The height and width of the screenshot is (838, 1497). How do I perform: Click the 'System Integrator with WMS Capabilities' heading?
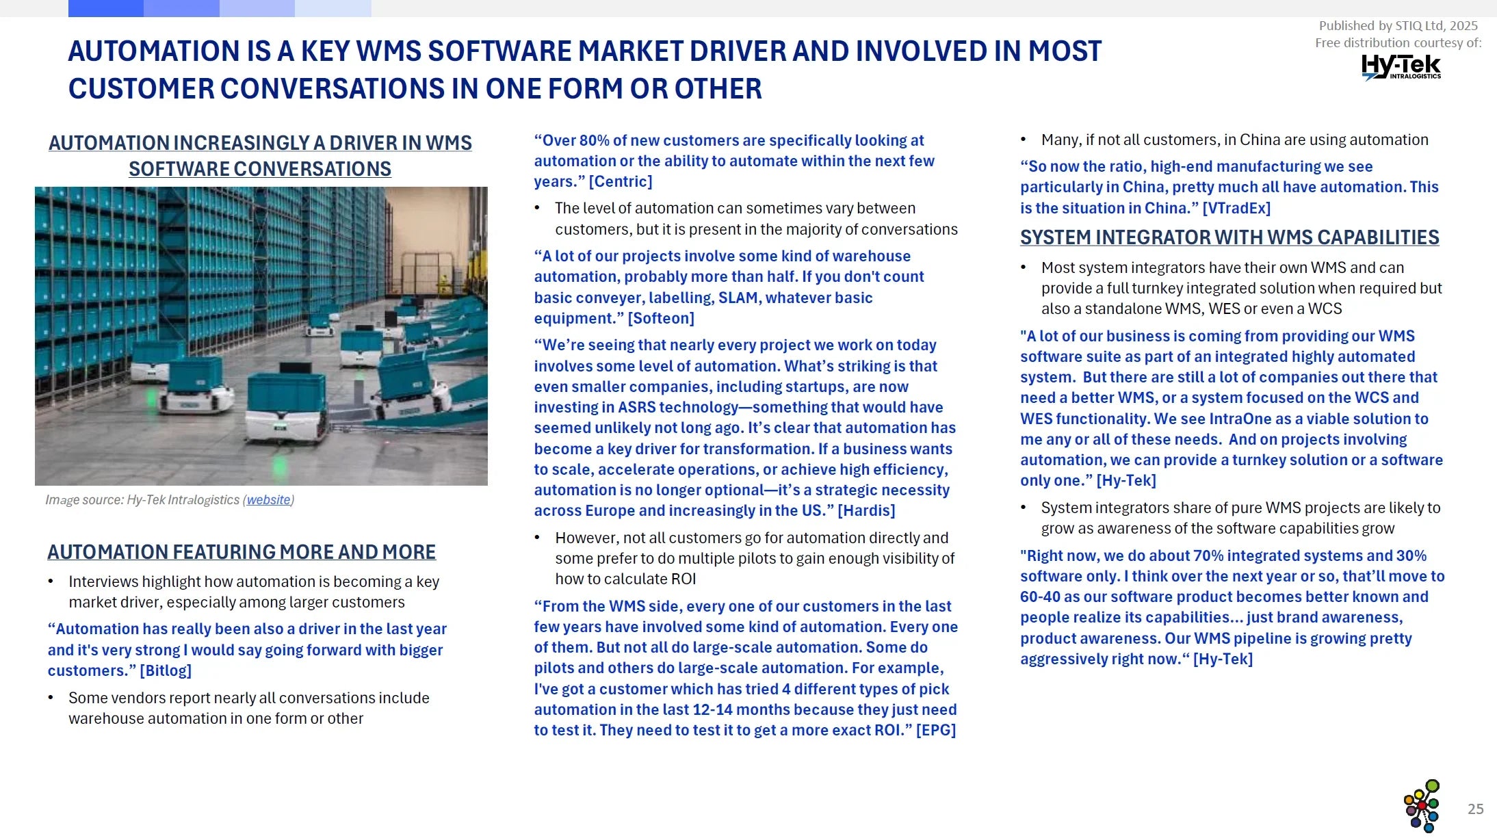[1229, 237]
